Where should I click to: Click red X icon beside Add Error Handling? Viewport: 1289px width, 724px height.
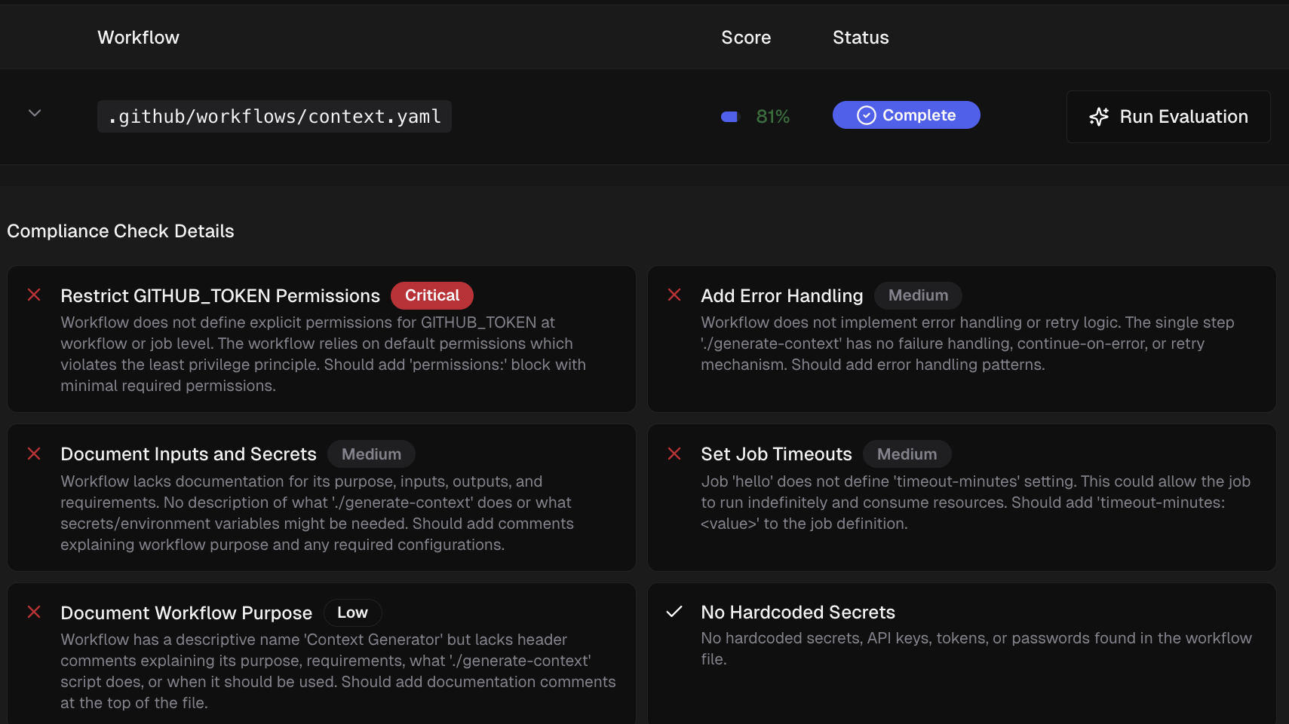674,295
